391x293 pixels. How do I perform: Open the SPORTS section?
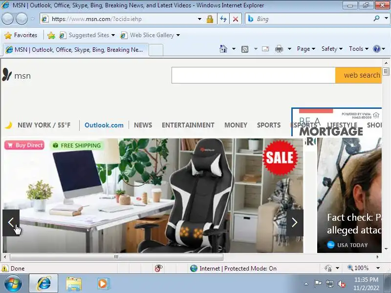pyautogui.click(x=269, y=125)
